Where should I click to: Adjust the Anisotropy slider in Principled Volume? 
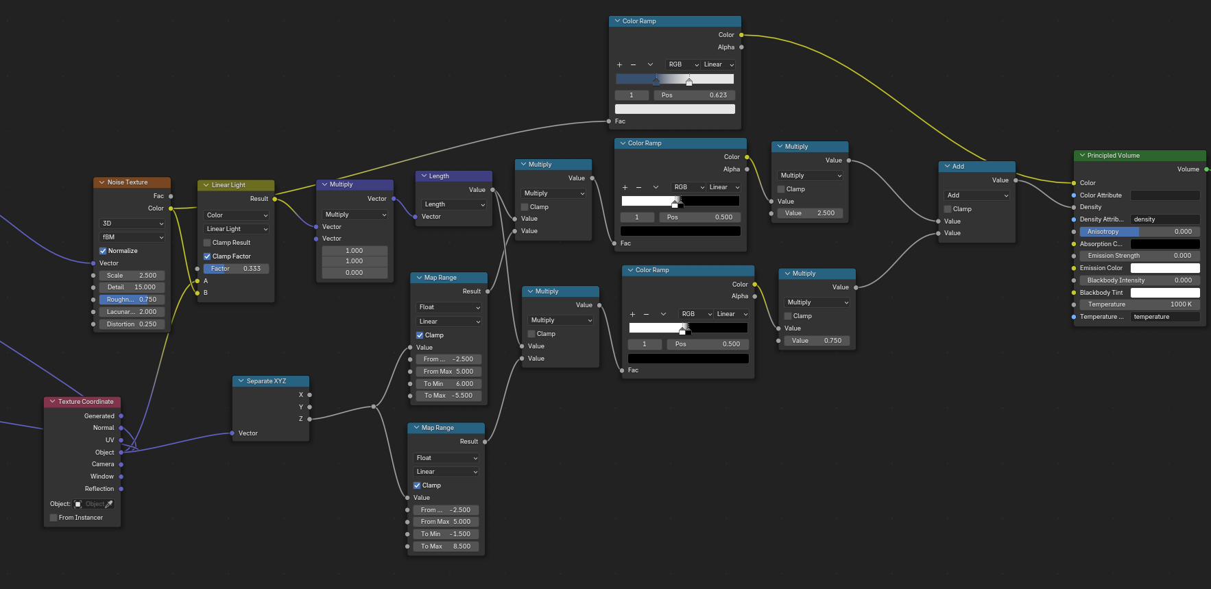(1140, 232)
